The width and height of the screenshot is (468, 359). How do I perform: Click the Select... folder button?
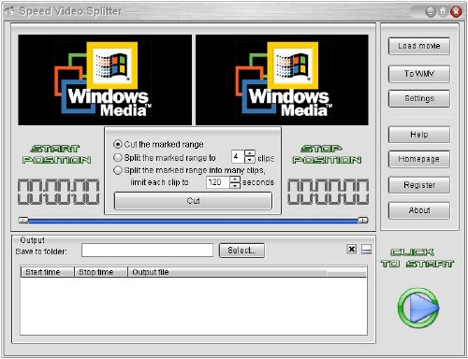coord(241,251)
